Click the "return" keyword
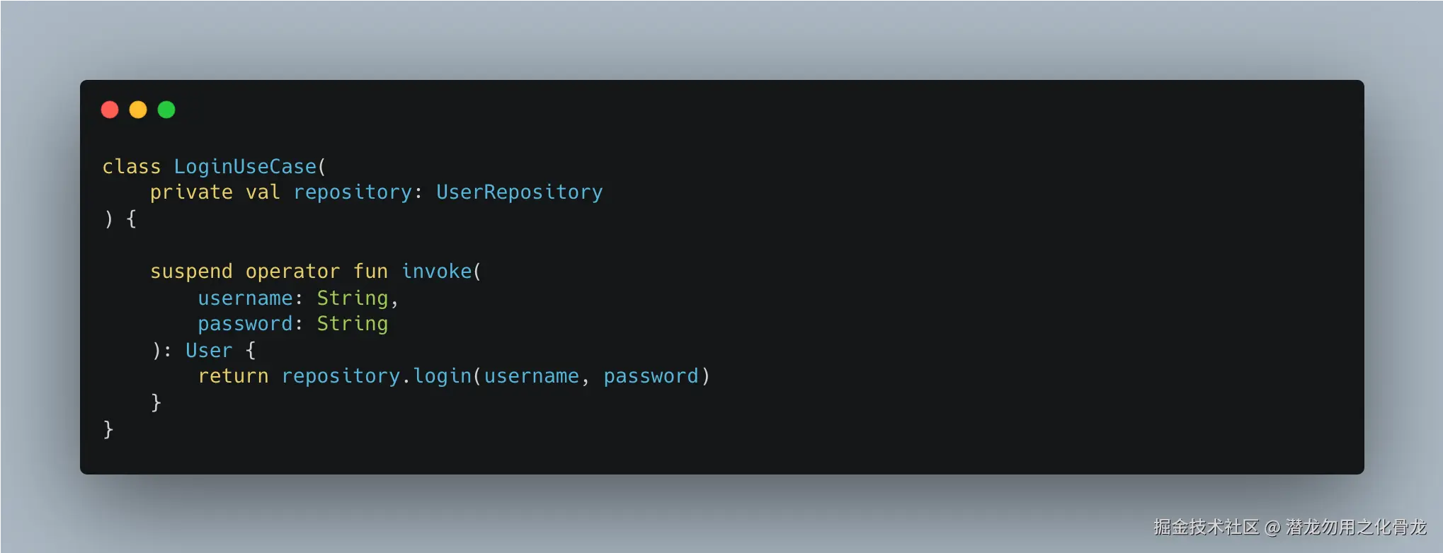Image resolution: width=1443 pixels, height=553 pixels. click(x=233, y=376)
